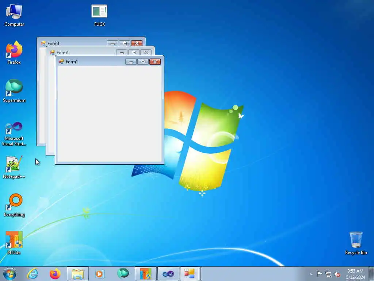Click the rearmost Form1 window title text

click(x=53, y=44)
